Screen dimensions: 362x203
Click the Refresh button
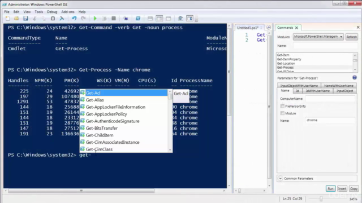pos(352,37)
